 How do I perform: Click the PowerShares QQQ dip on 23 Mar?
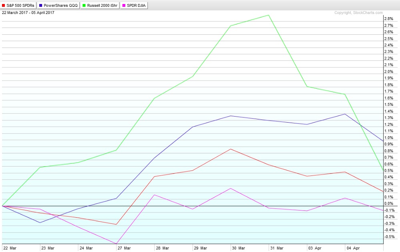[40, 223]
